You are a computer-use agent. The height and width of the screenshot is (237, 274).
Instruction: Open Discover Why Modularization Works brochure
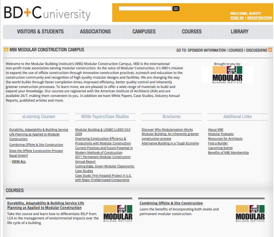coord(167,130)
